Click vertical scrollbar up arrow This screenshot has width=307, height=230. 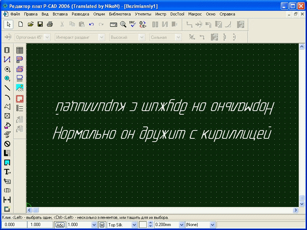(x=302, y=47)
